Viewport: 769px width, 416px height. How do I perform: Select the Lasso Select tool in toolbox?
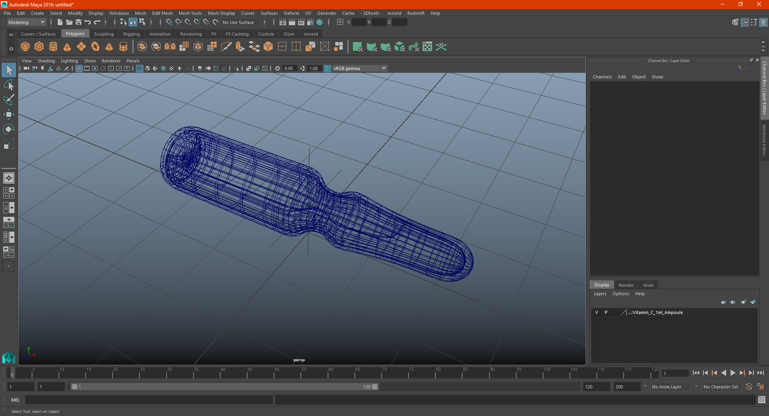point(9,85)
